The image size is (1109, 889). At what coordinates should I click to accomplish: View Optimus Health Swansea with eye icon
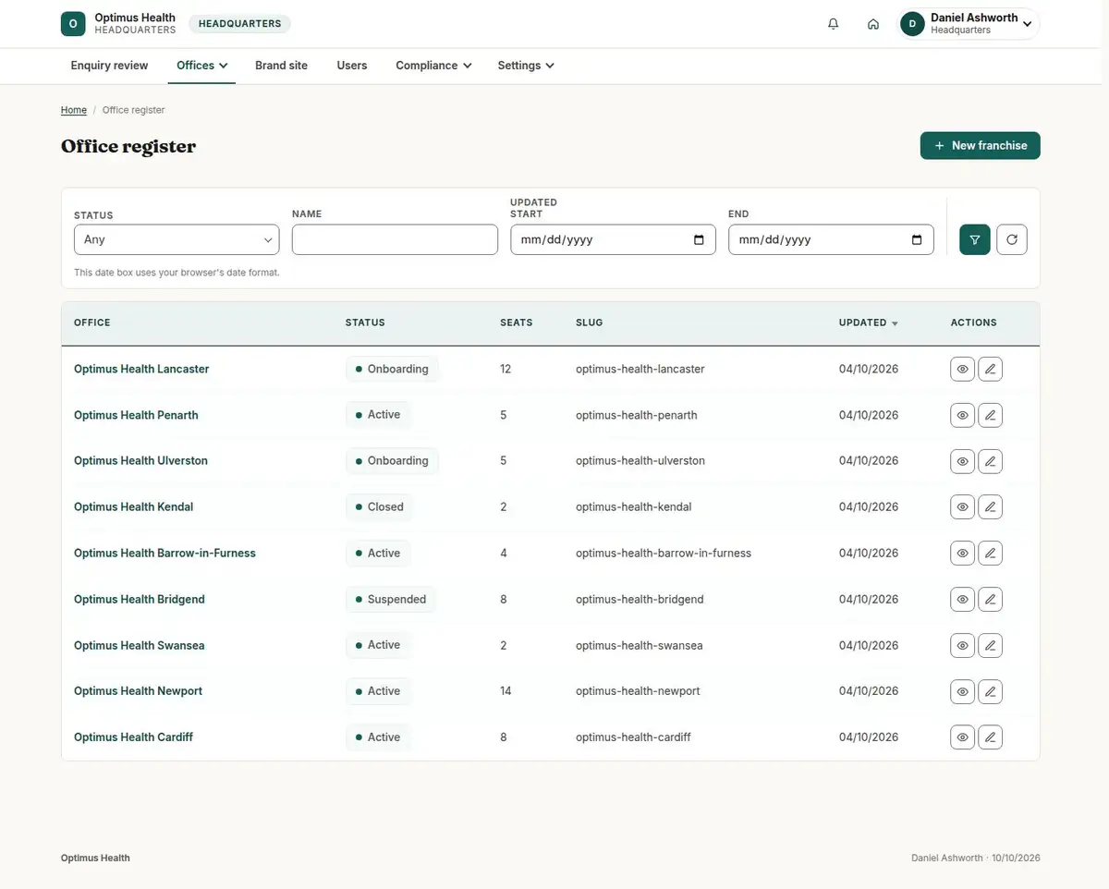click(962, 645)
